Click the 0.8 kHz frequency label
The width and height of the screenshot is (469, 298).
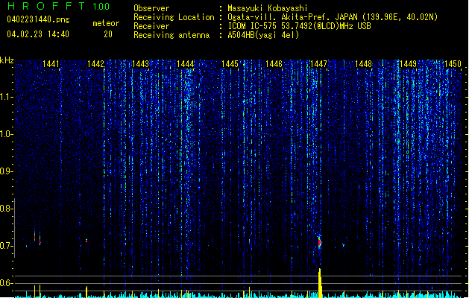pos(6,209)
